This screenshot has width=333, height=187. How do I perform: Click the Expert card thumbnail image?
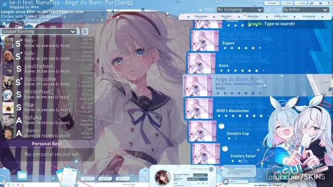coord(205,41)
